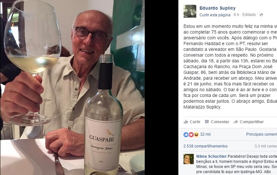Click the Compartilhar arrow icon
The image size is (277, 175).
(236, 122)
